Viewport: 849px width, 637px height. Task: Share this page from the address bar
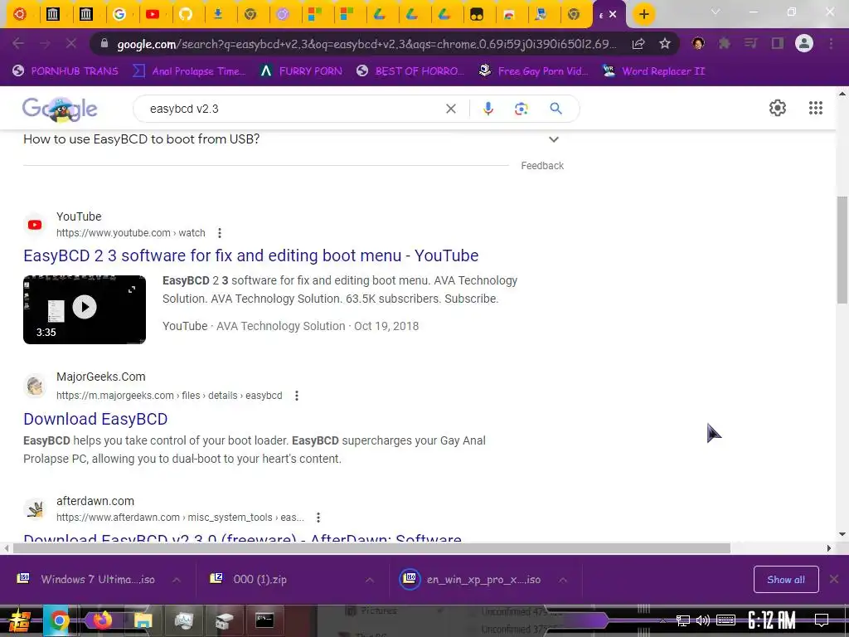click(639, 44)
